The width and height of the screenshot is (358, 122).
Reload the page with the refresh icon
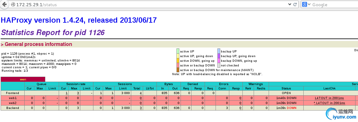[295, 5]
